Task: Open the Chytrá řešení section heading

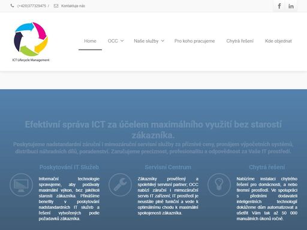Action: point(267,167)
